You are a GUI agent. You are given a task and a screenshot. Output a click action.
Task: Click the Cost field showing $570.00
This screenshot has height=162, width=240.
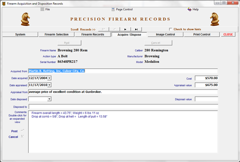pos(207,78)
